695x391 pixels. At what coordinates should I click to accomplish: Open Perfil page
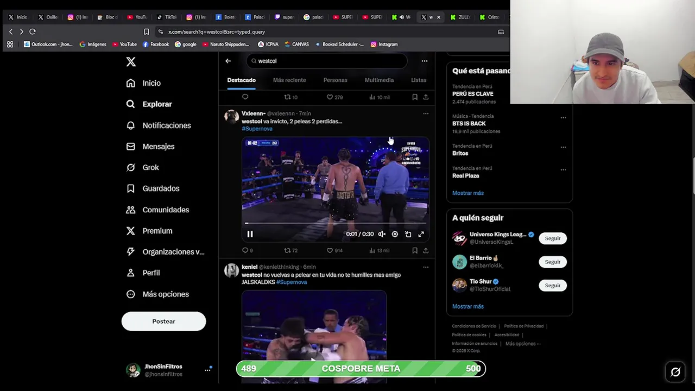click(x=143, y=273)
